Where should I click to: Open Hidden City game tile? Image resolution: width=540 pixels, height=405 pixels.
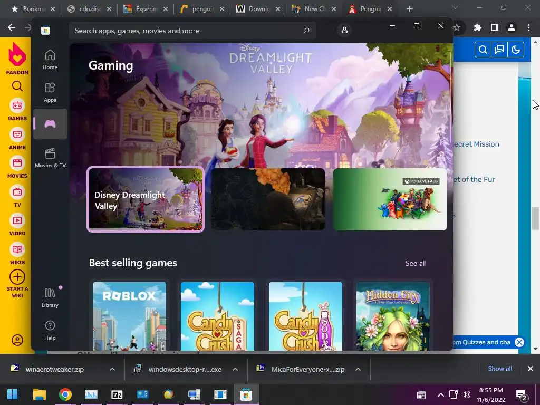(x=393, y=316)
